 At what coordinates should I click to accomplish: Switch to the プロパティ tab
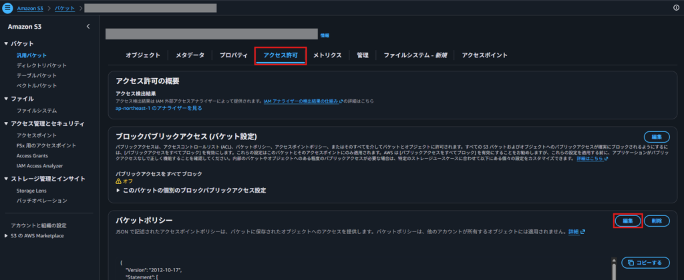233,55
